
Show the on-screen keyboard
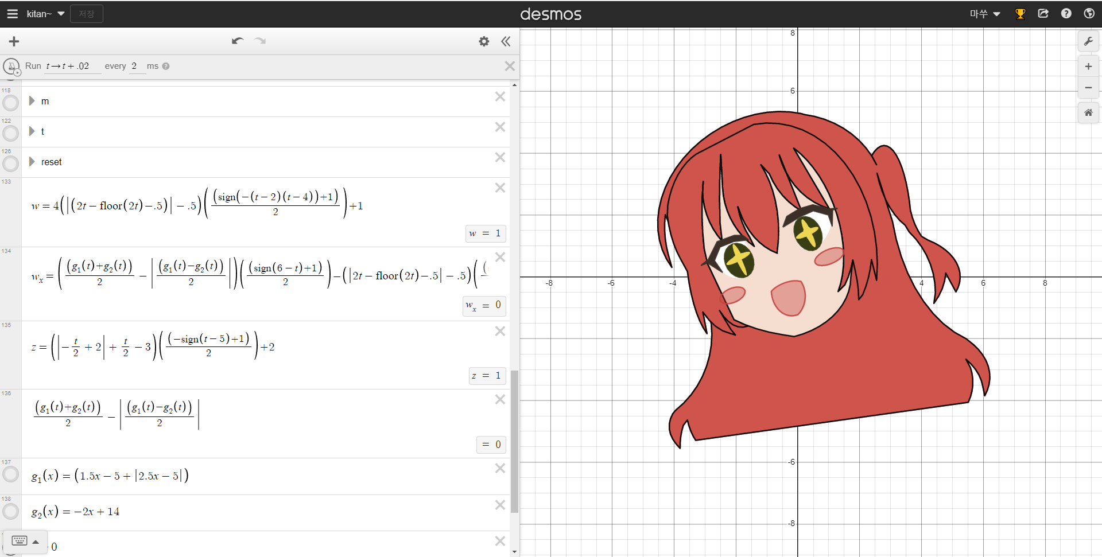(25, 542)
